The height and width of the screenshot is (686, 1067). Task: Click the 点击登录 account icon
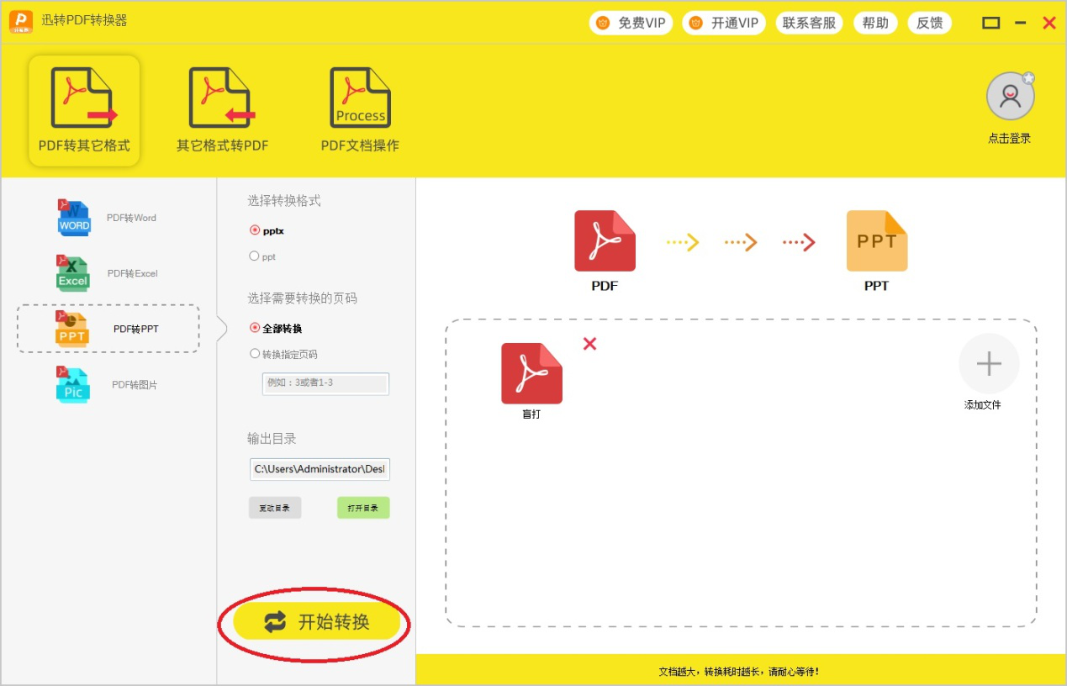[x=1010, y=96]
